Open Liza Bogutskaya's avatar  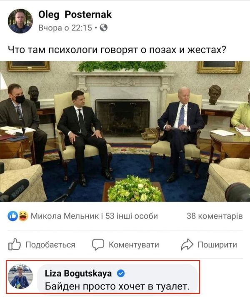(x=20, y=276)
